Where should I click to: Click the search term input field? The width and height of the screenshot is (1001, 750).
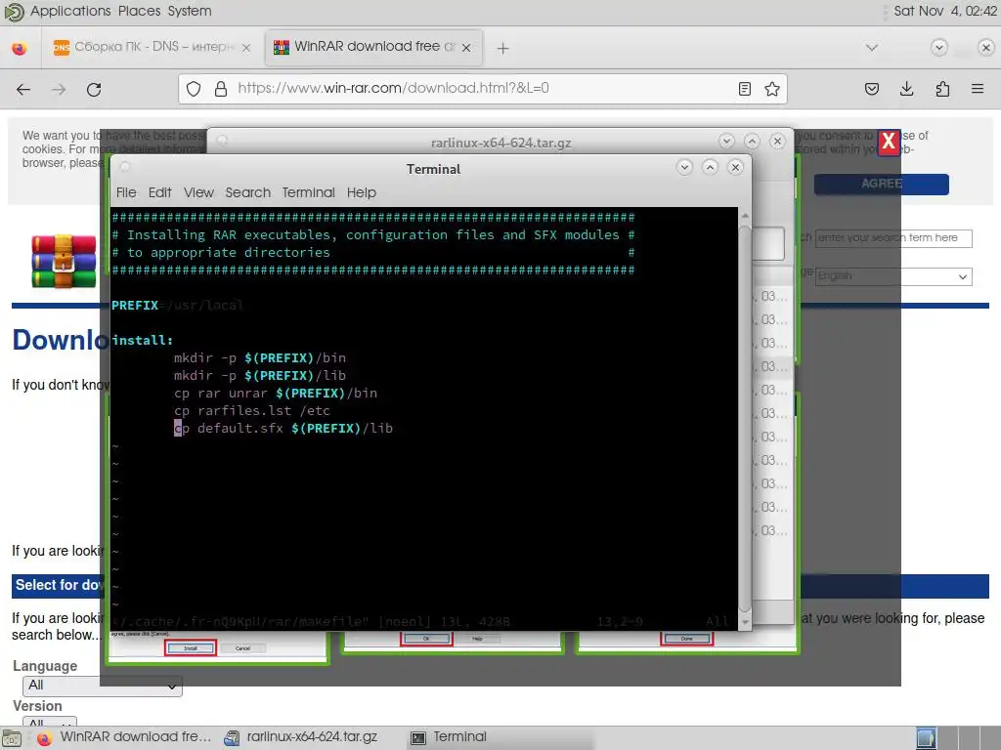click(893, 238)
